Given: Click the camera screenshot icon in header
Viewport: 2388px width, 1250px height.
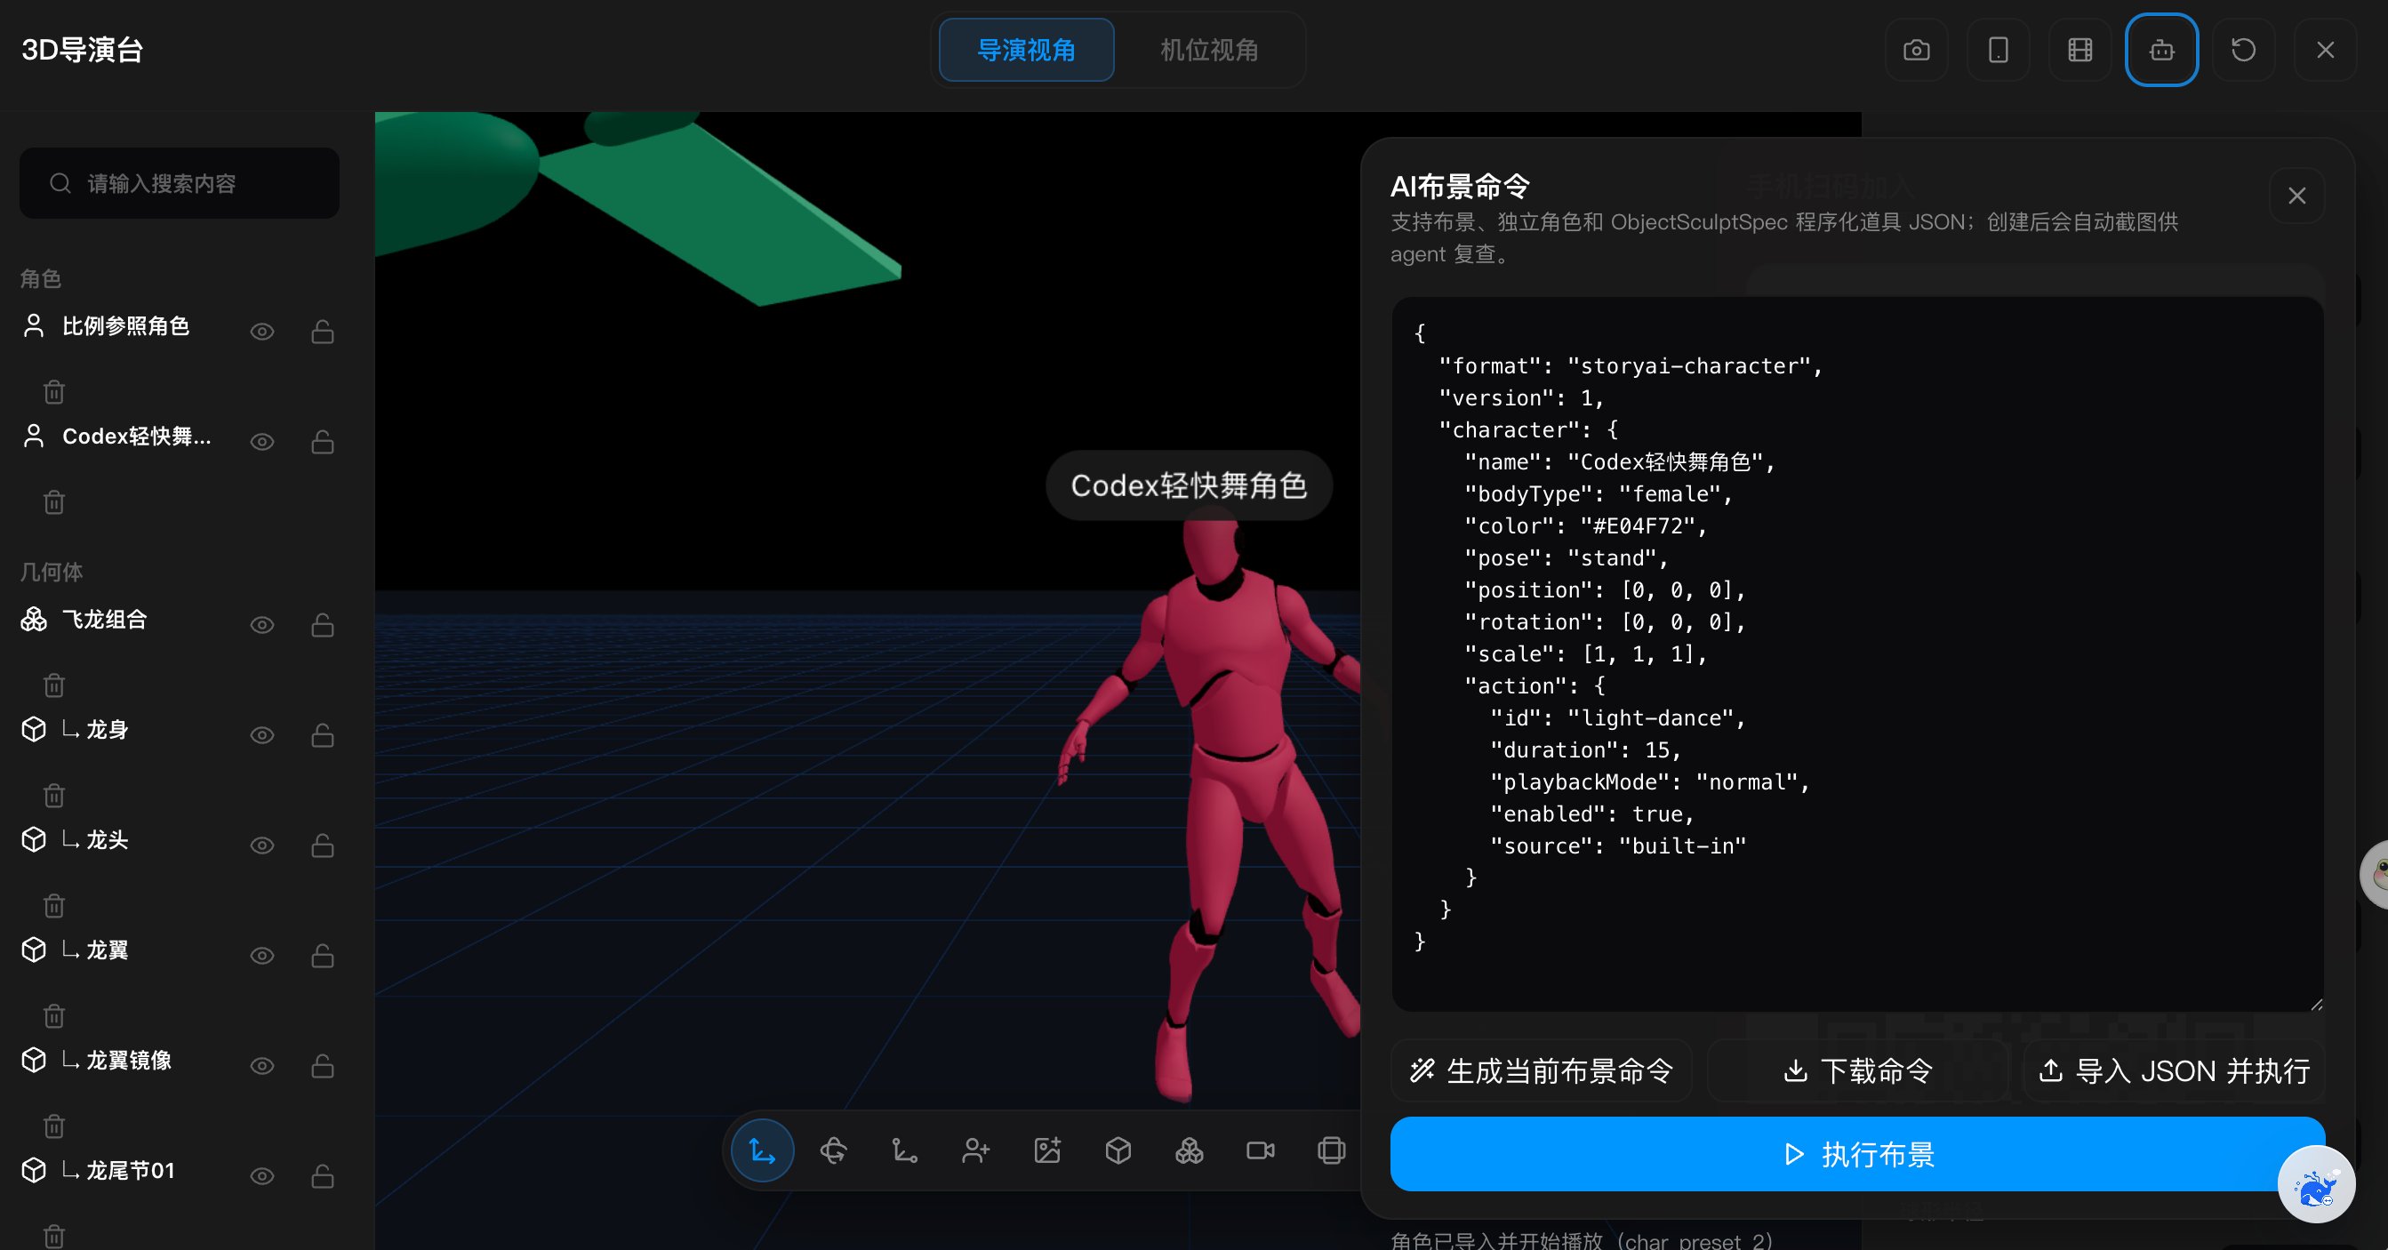Looking at the screenshot, I should tap(1916, 50).
